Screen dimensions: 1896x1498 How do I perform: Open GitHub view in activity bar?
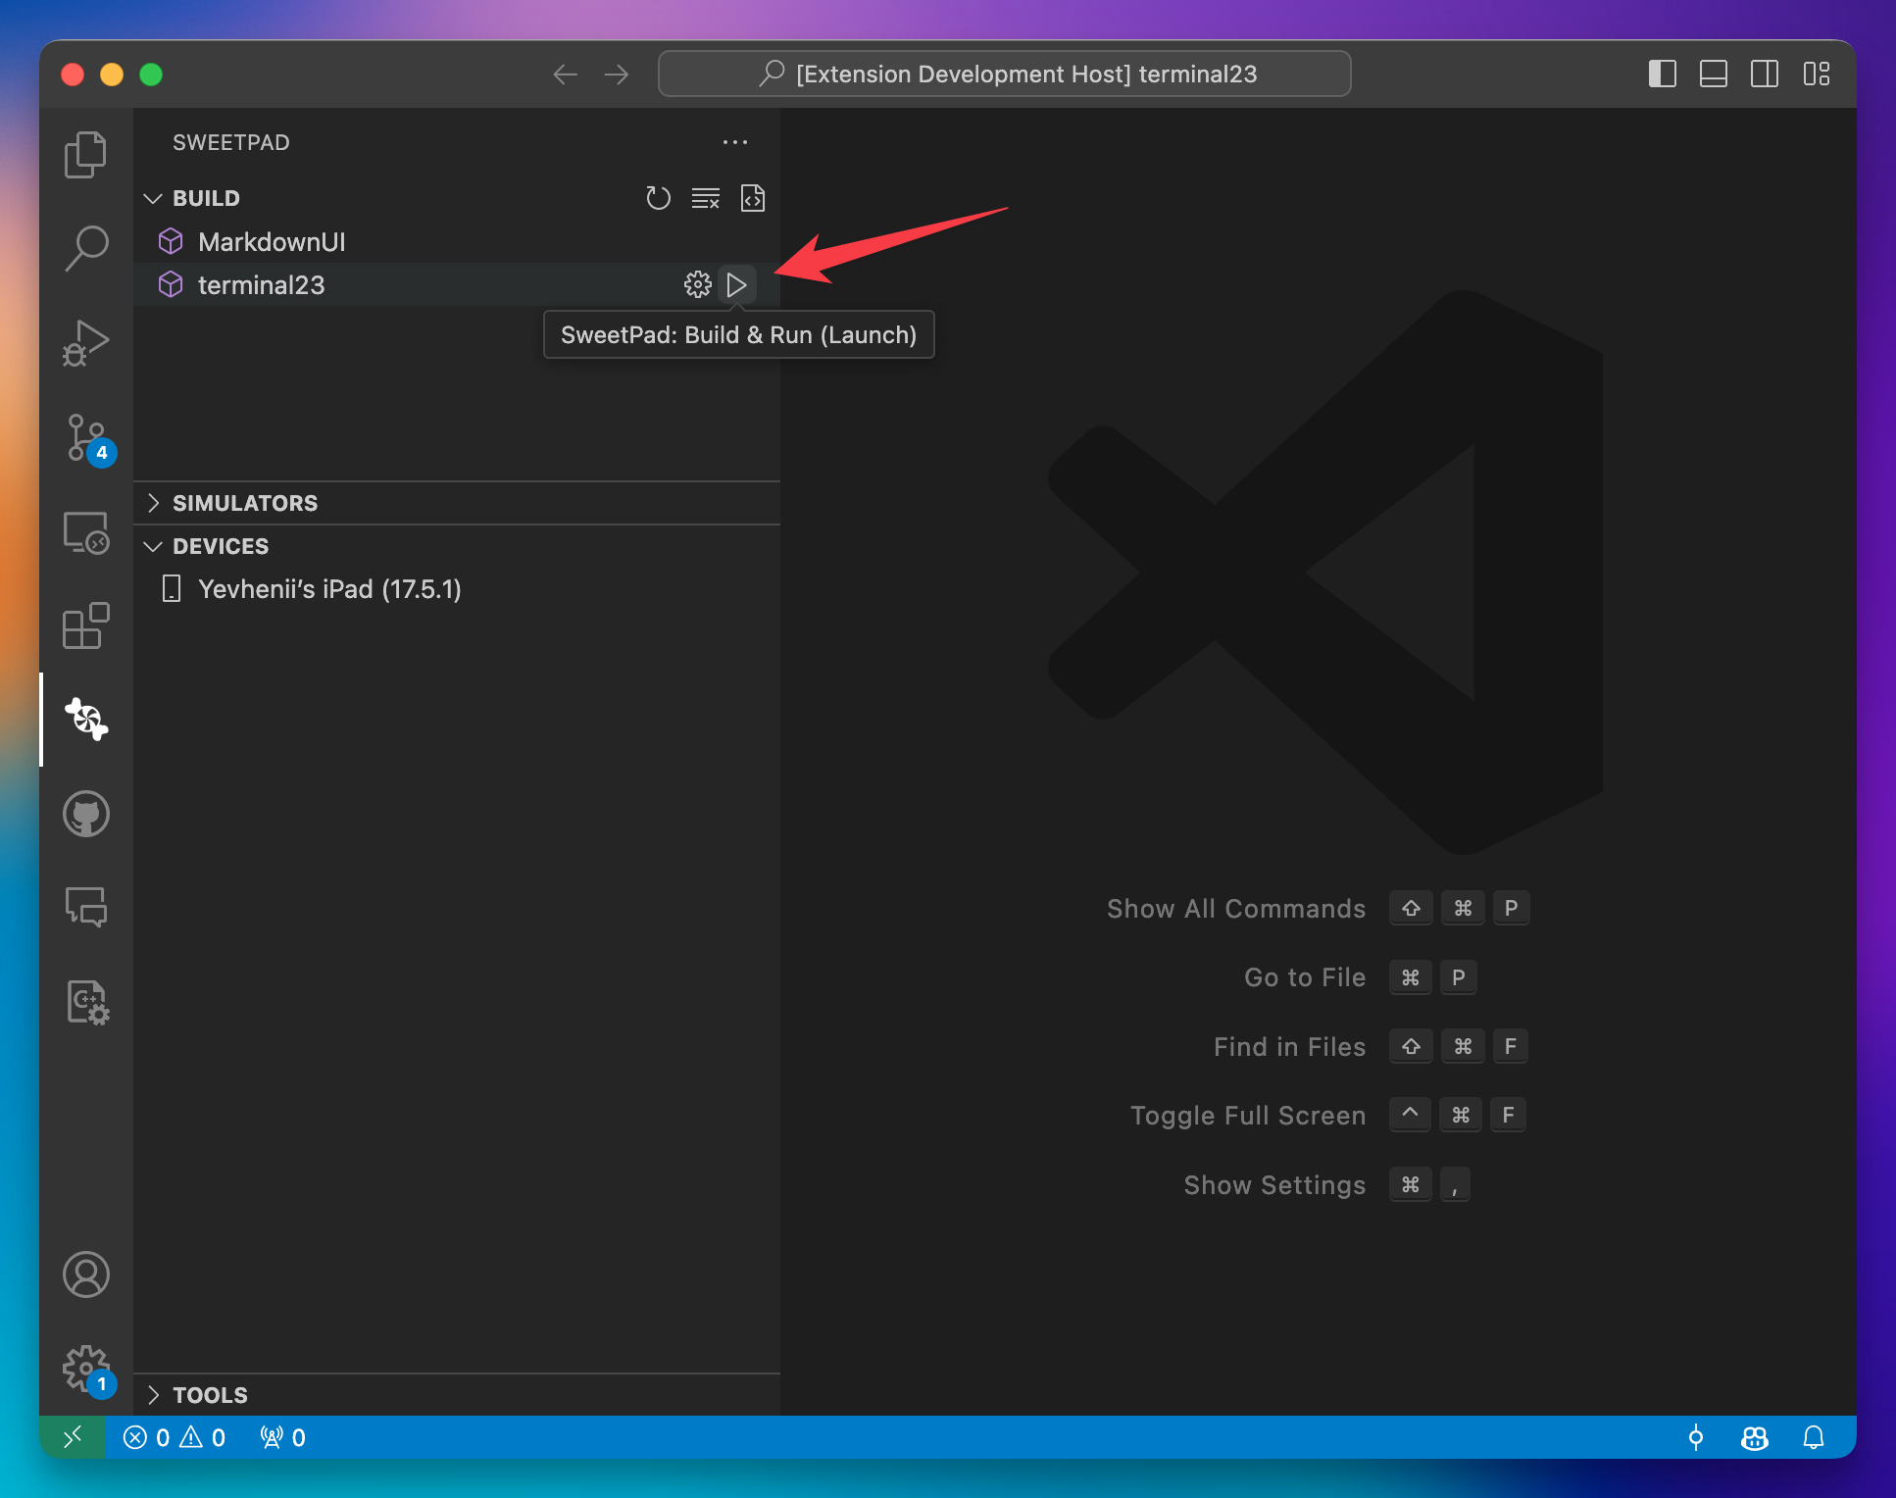pyautogui.click(x=86, y=814)
